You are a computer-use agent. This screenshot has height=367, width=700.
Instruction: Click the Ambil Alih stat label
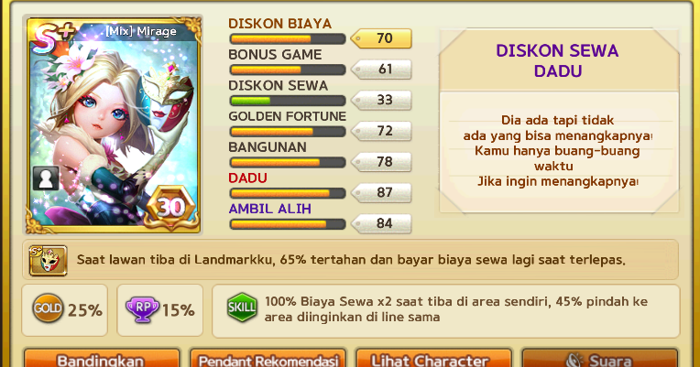[269, 209]
